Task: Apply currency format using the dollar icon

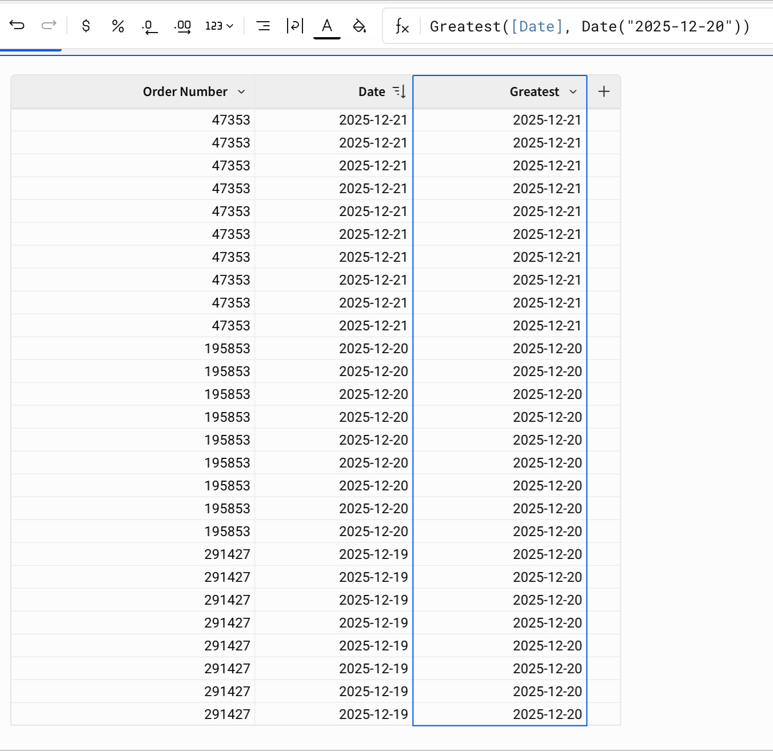Action: [x=86, y=26]
